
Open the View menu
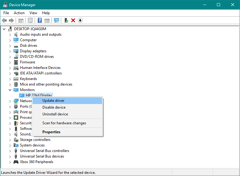(33, 13)
